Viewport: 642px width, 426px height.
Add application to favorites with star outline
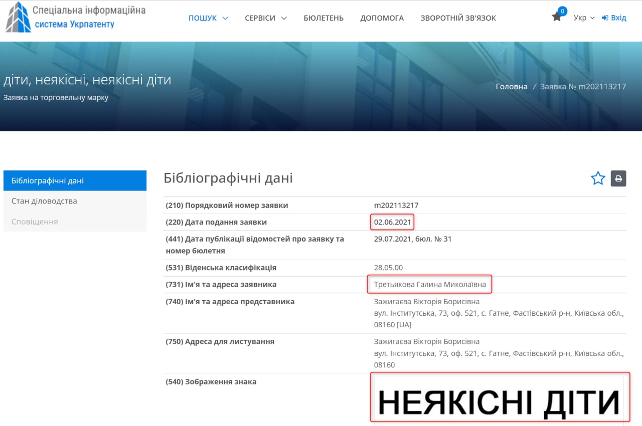click(598, 178)
